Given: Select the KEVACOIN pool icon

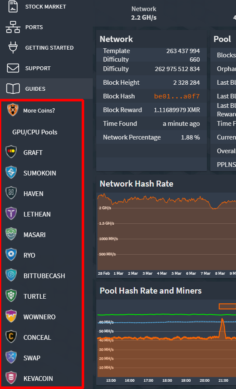Looking at the screenshot, I should tap(11, 378).
